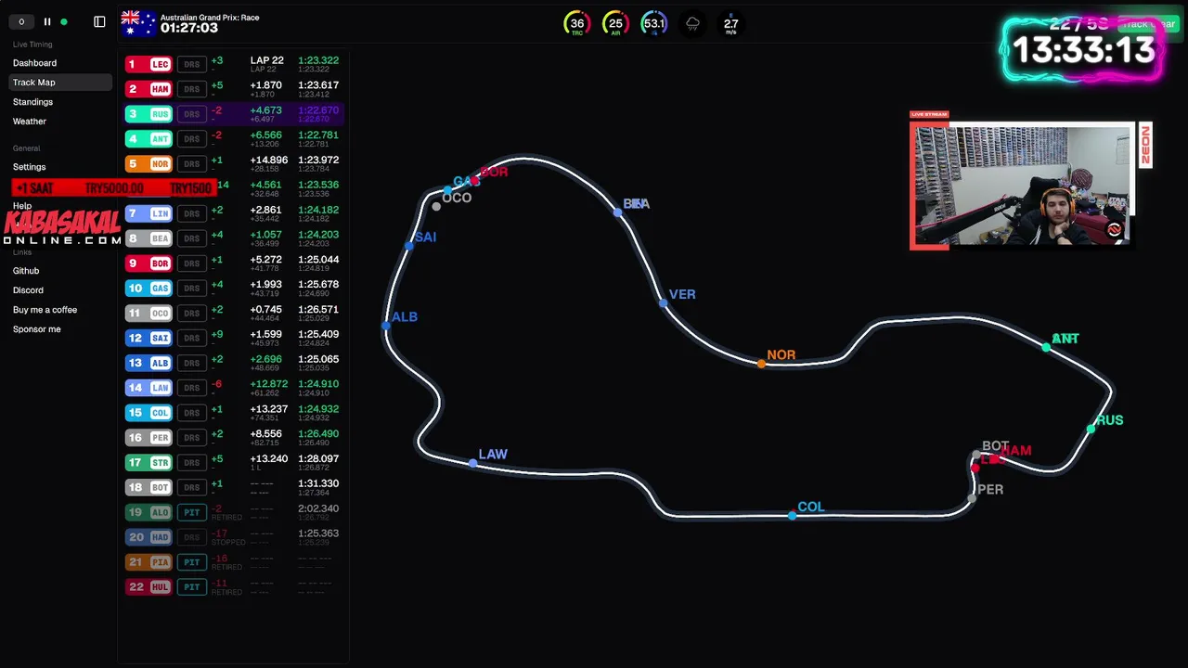Click the DRS indicator in BOT's row
1188x668 pixels.
191,487
